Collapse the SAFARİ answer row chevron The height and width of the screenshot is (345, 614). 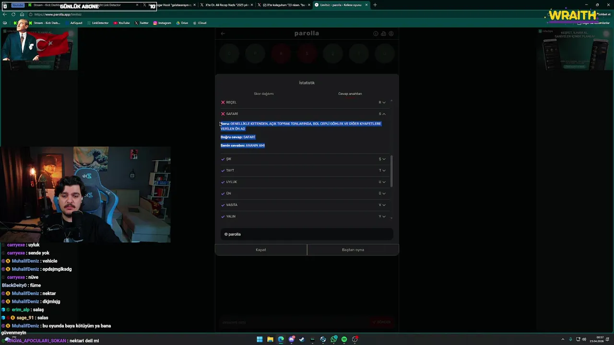(384, 114)
